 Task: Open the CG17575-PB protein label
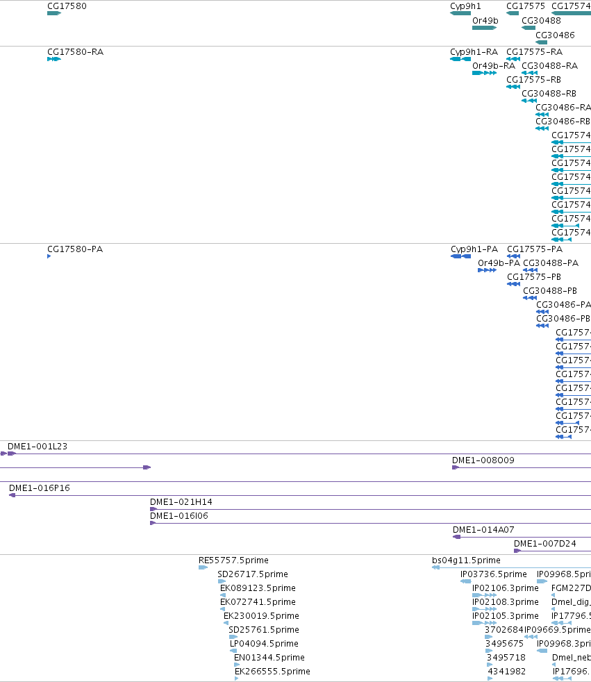point(534,277)
